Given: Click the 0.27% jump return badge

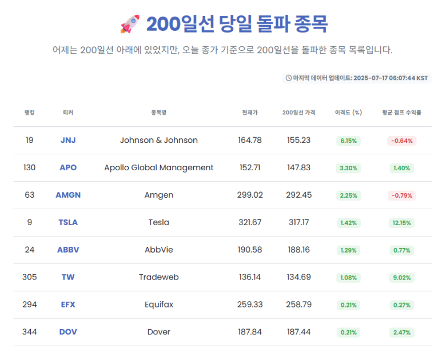Looking at the screenshot, I should pyautogui.click(x=402, y=305).
